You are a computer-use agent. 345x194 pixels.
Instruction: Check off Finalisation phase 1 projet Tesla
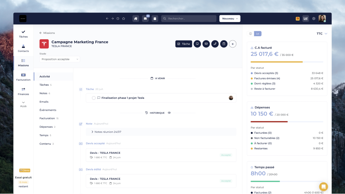[94, 98]
